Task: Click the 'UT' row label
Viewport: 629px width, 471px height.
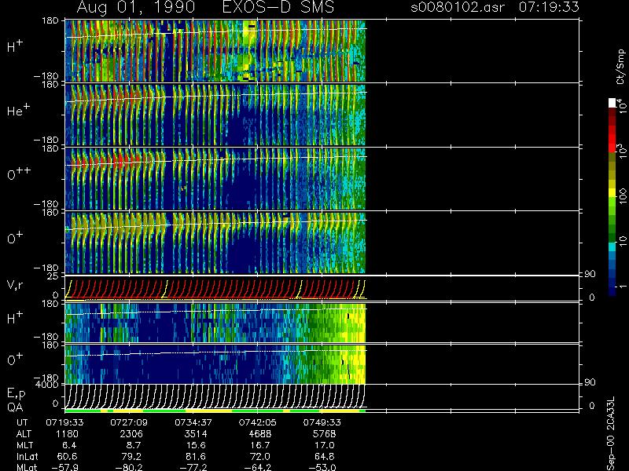Action: (x=22, y=422)
